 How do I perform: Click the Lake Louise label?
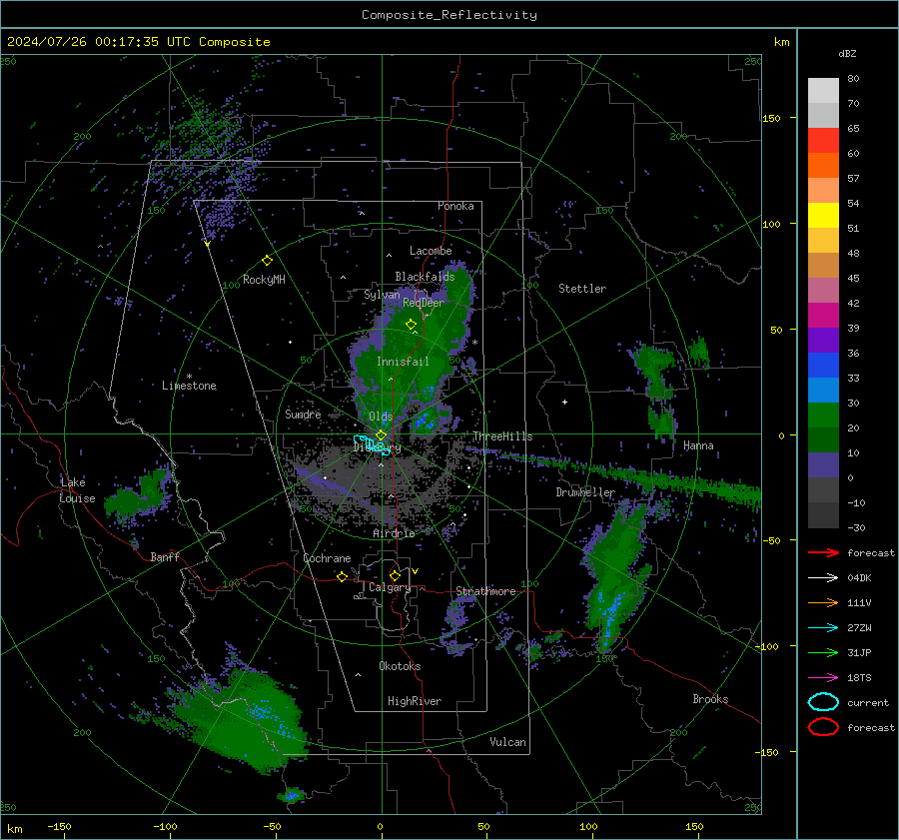pyautogui.click(x=77, y=490)
